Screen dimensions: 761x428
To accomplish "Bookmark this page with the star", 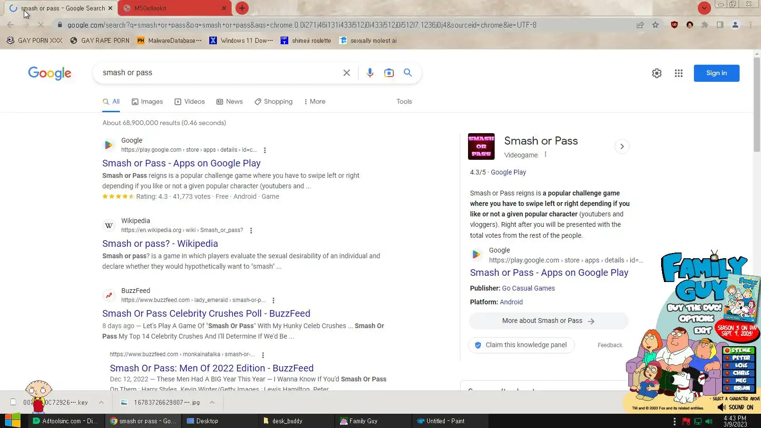I will (655, 25).
